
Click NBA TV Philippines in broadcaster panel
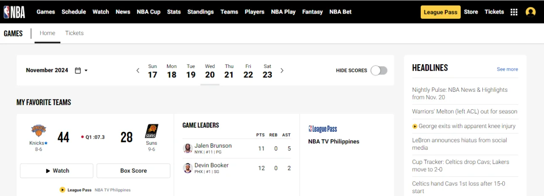click(x=334, y=142)
